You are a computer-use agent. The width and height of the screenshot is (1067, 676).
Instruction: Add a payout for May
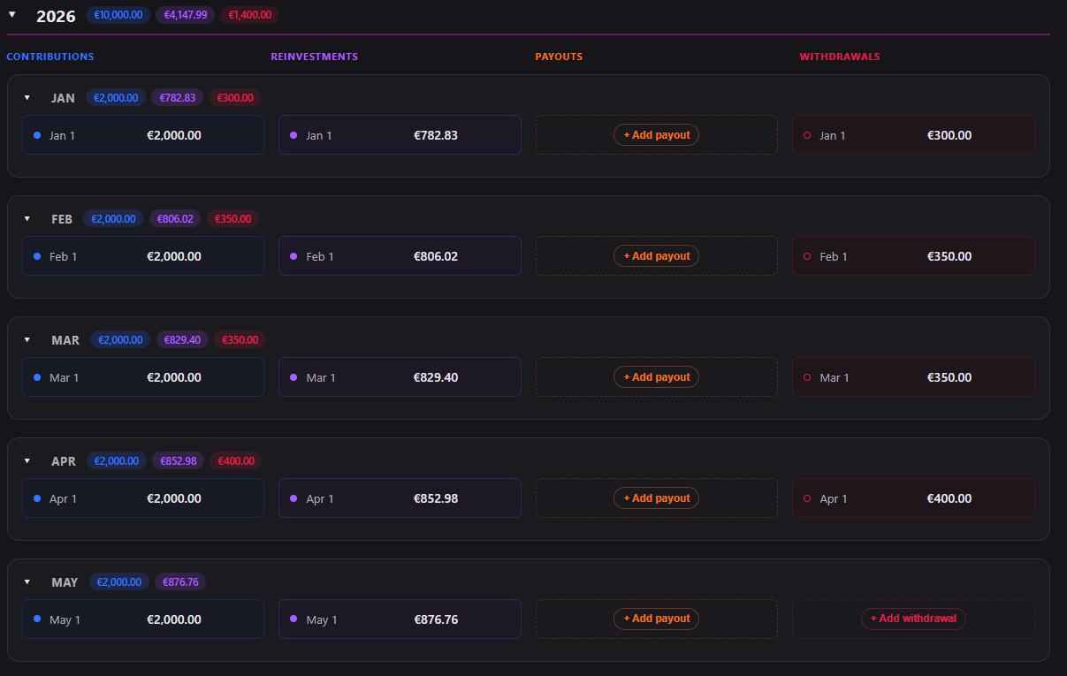tap(656, 619)
